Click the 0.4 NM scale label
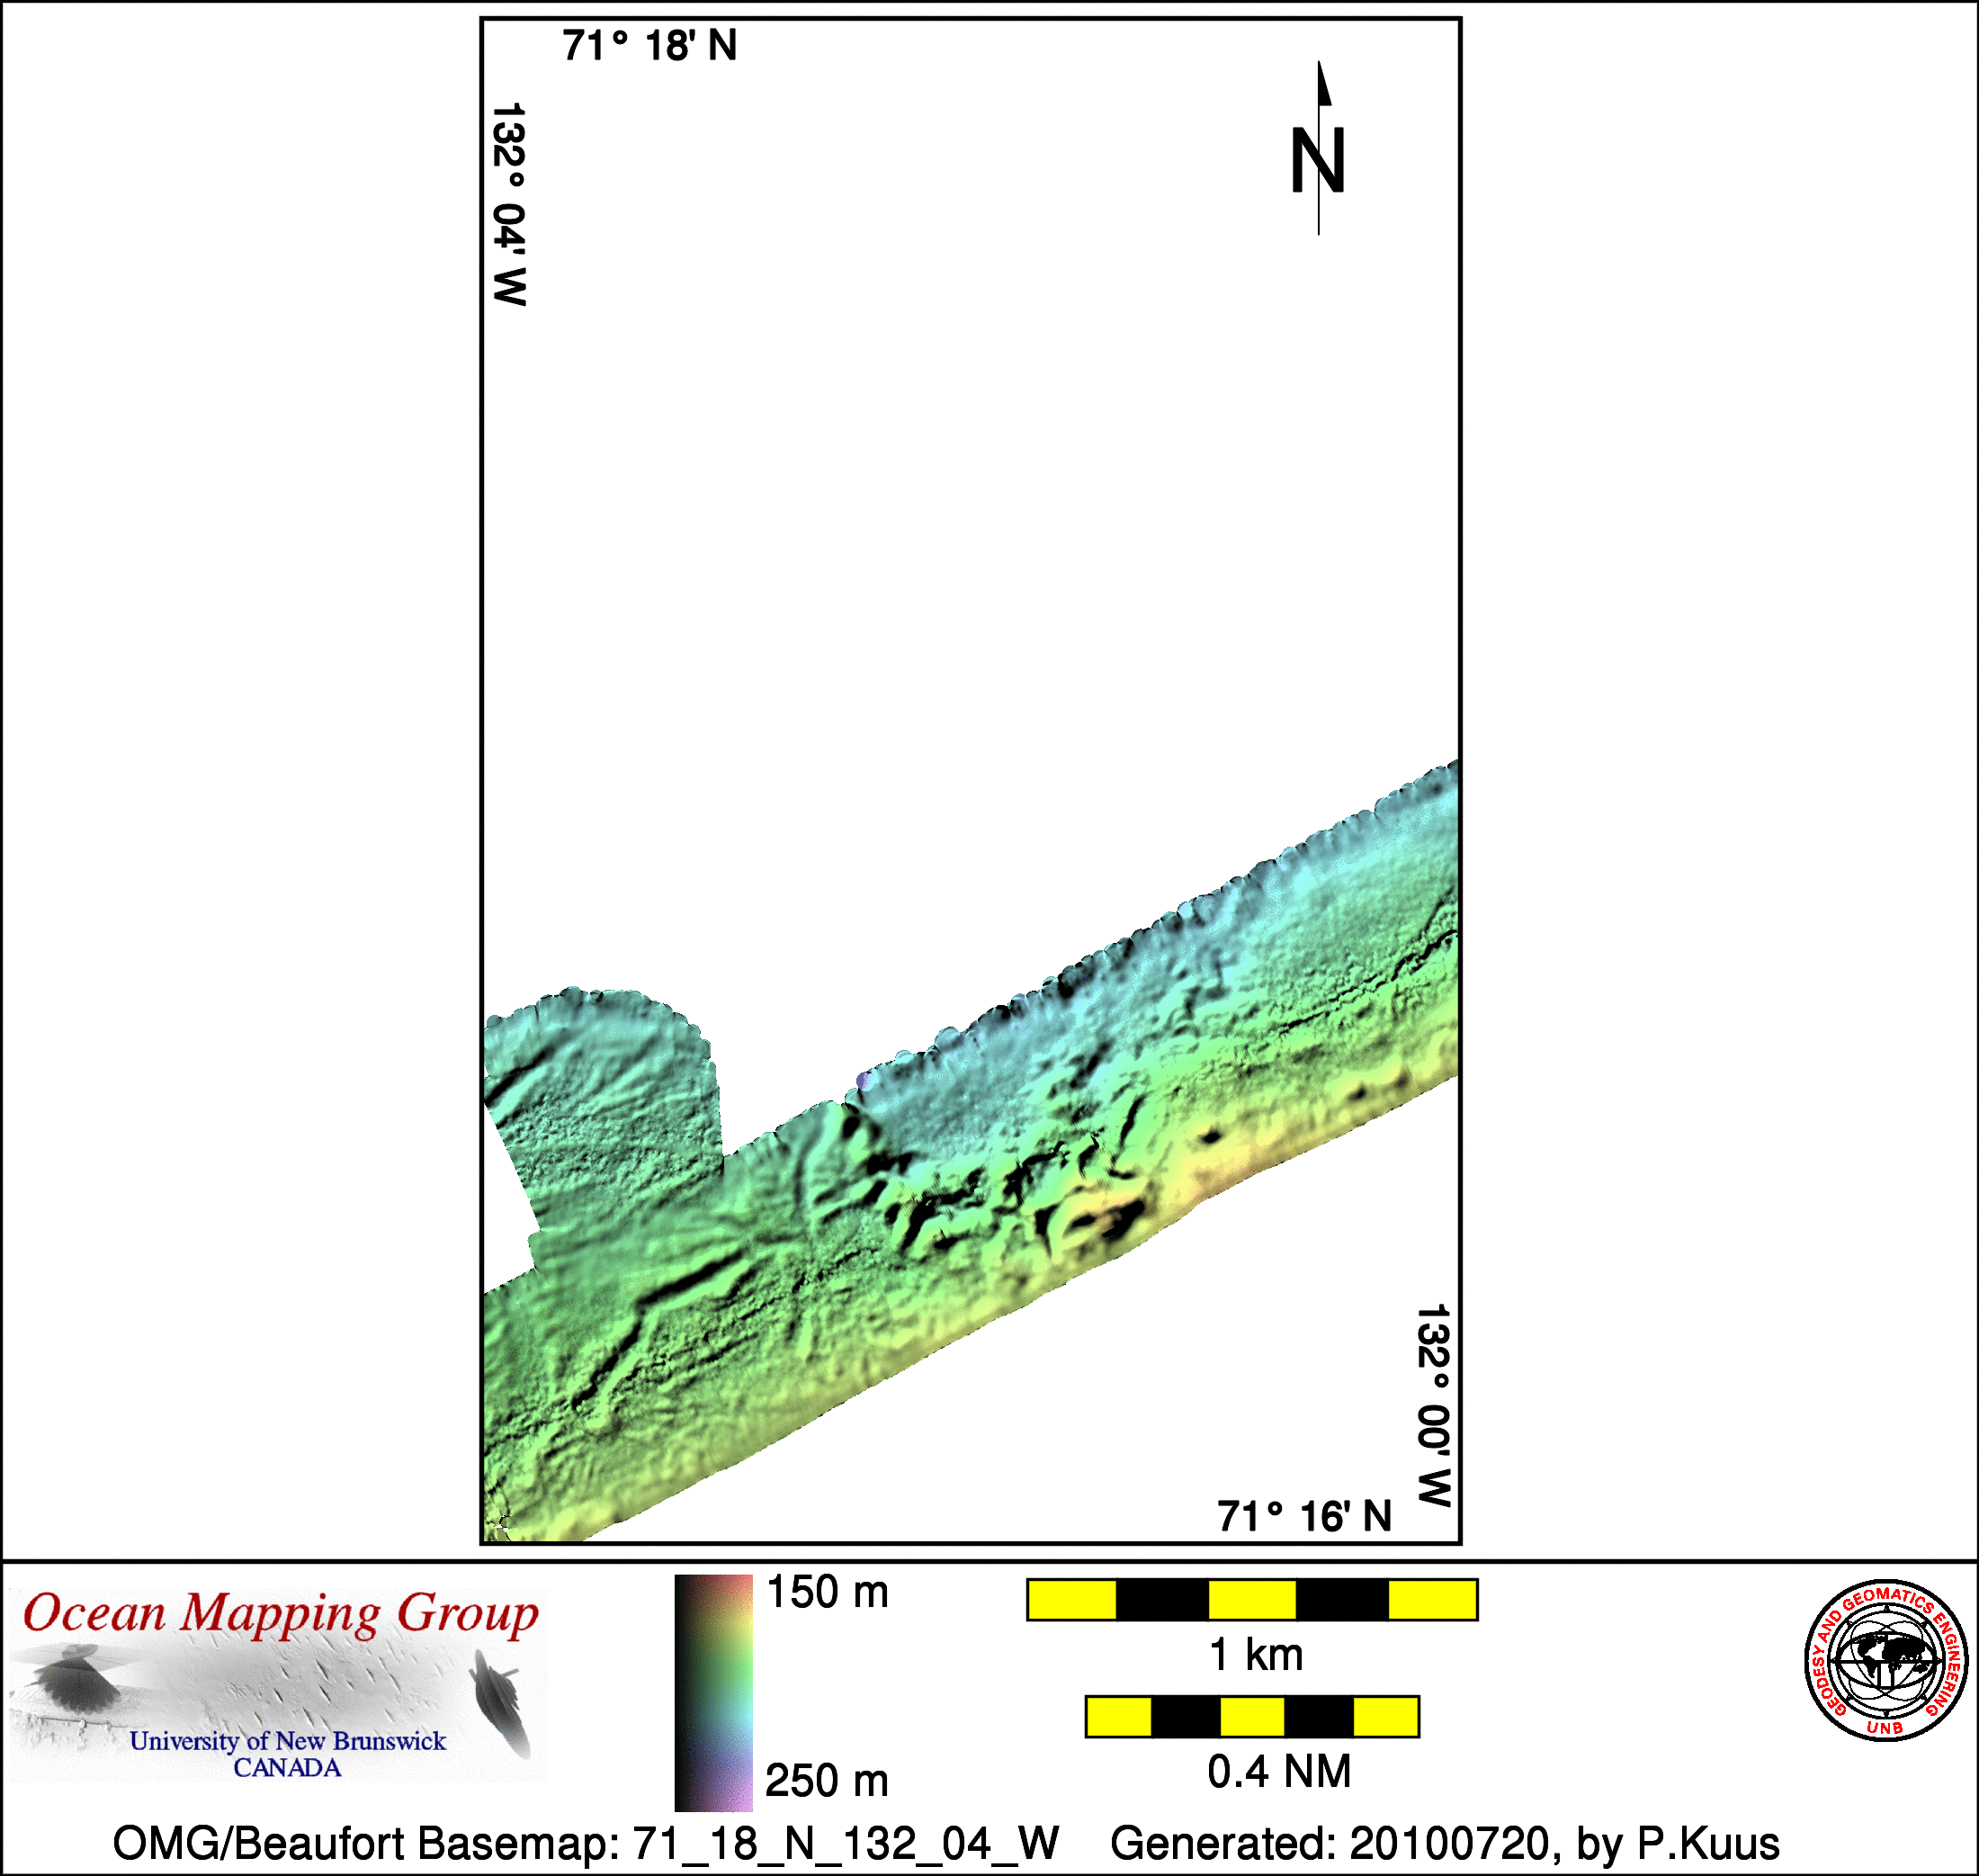This screenshot has width=1979, height=1876. 1278,1772
